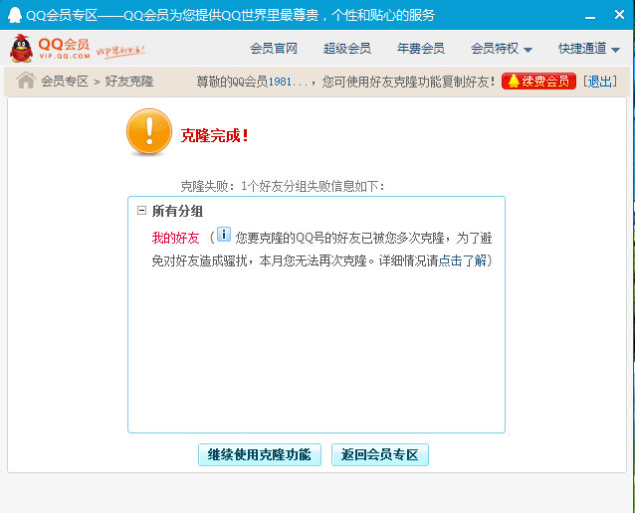The image size is (635, 513).
Task: Open the 点击了解 details link
Action: pyautogui.click(x=463, y=260)
